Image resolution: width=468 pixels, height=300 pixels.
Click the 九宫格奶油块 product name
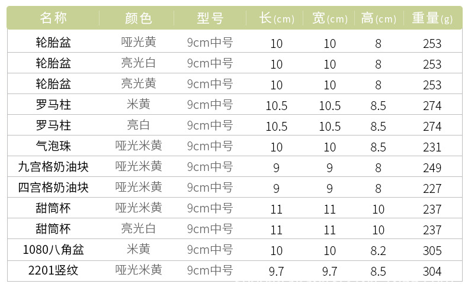53,167
